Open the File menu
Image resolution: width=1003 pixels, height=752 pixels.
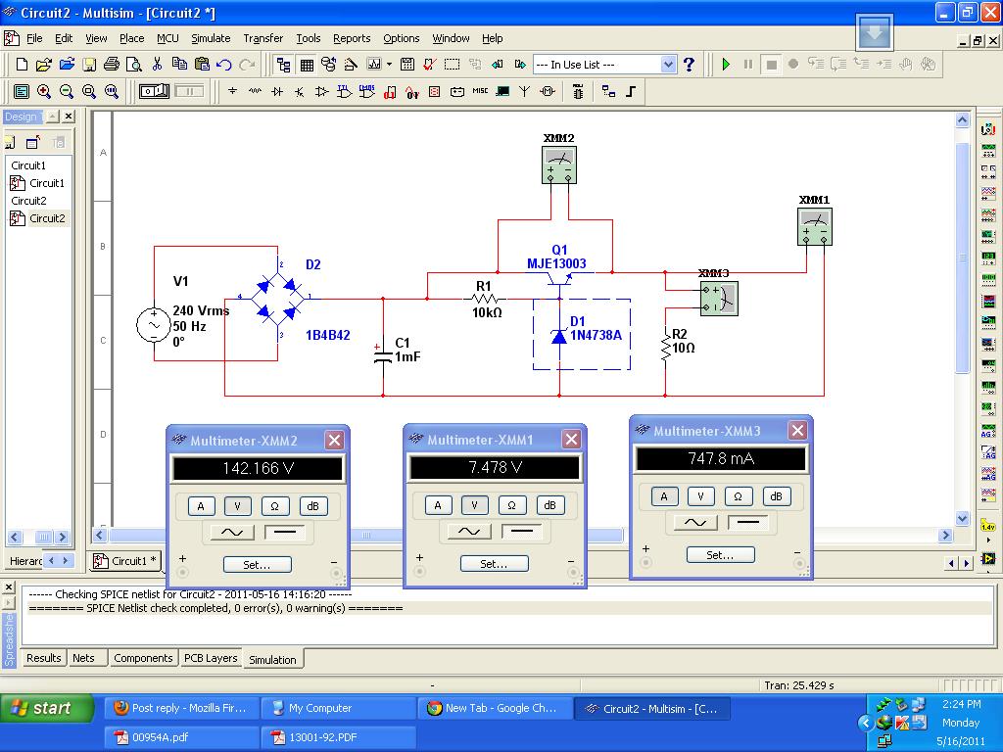click(34, 38)
